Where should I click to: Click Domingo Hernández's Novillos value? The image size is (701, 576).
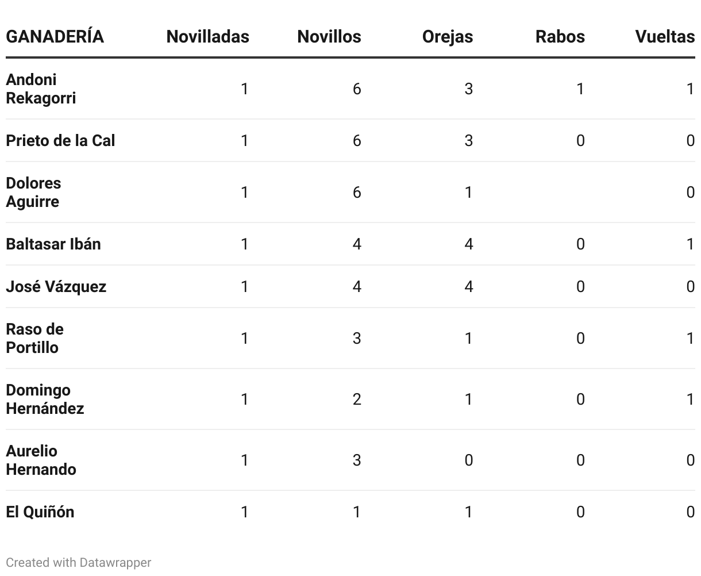pyautogui.click(x=357, y=399)
